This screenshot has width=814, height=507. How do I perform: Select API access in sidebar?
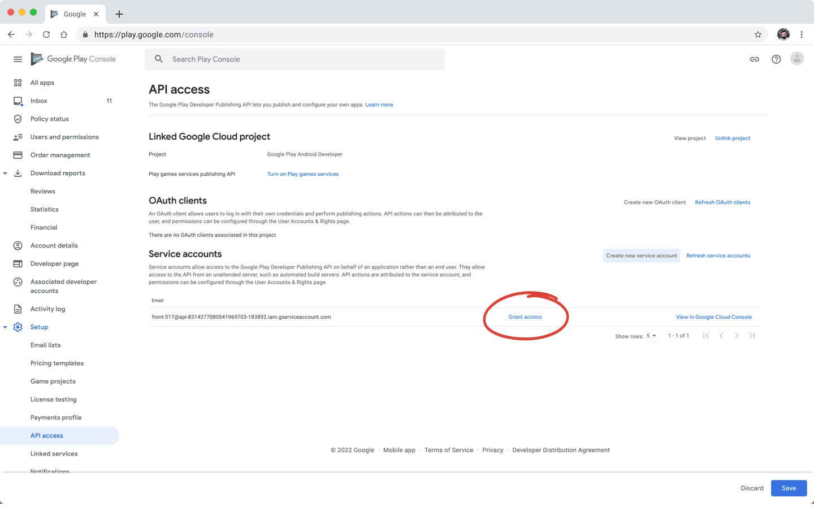[59, 435]
